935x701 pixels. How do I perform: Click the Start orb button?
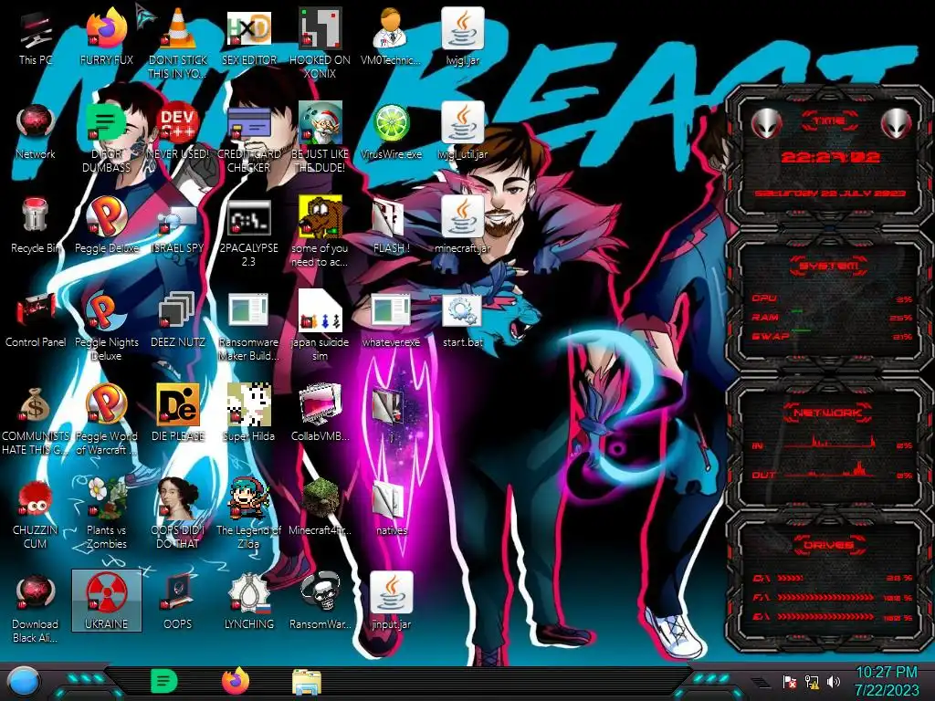point(24,683)
